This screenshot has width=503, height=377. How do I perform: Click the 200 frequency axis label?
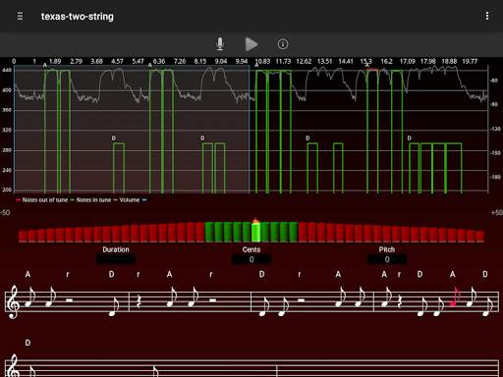tap(7, 189)
